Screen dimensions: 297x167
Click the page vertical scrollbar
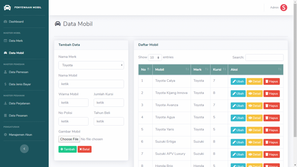295,70
